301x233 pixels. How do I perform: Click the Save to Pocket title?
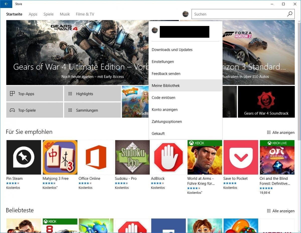(x=235, y=178)
